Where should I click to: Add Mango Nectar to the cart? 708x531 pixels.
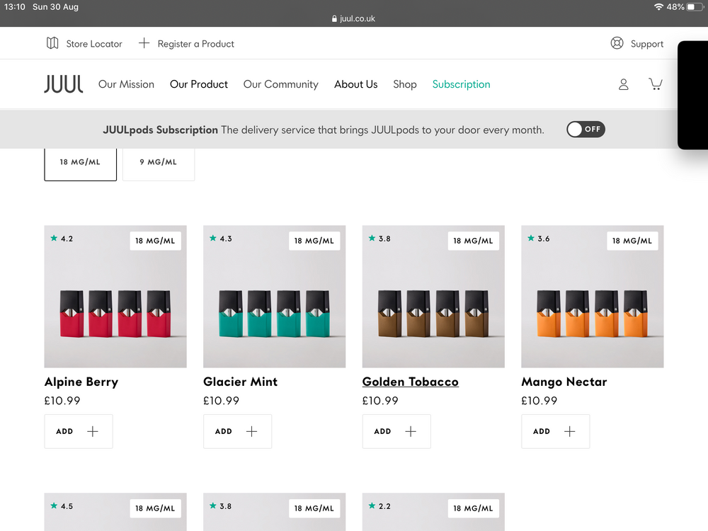(555, 431)
